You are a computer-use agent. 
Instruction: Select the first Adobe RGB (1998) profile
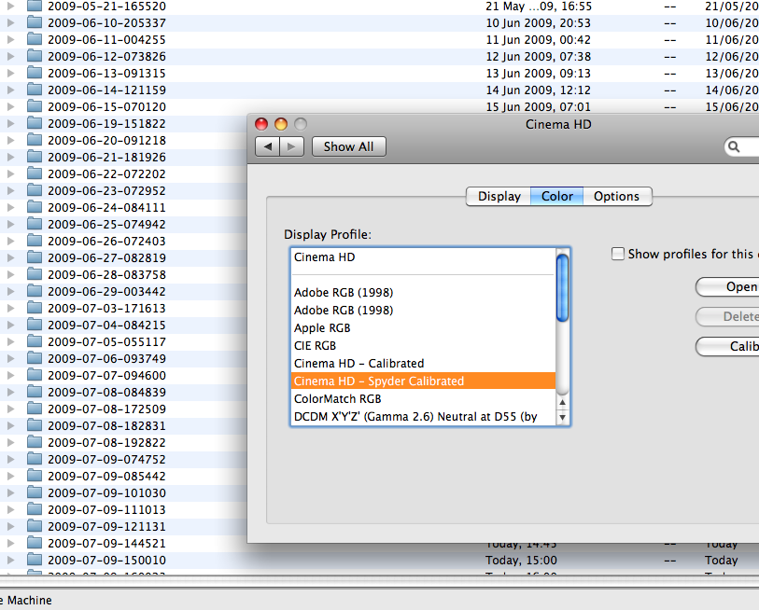point(424,293)
